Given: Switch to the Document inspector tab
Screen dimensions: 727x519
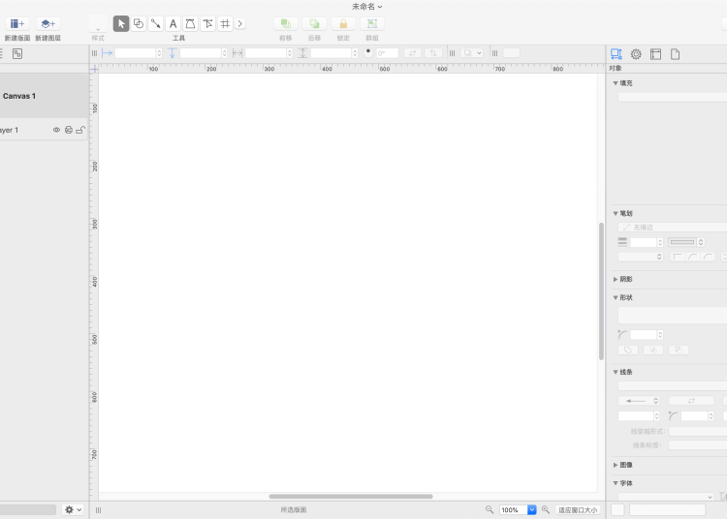Looking at the screenshot, I should tap(675, 54).
